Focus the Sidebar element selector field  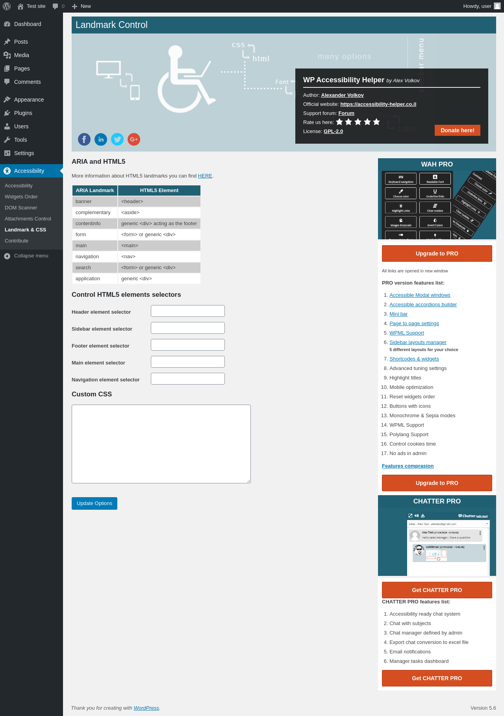[x=188, y=328]
